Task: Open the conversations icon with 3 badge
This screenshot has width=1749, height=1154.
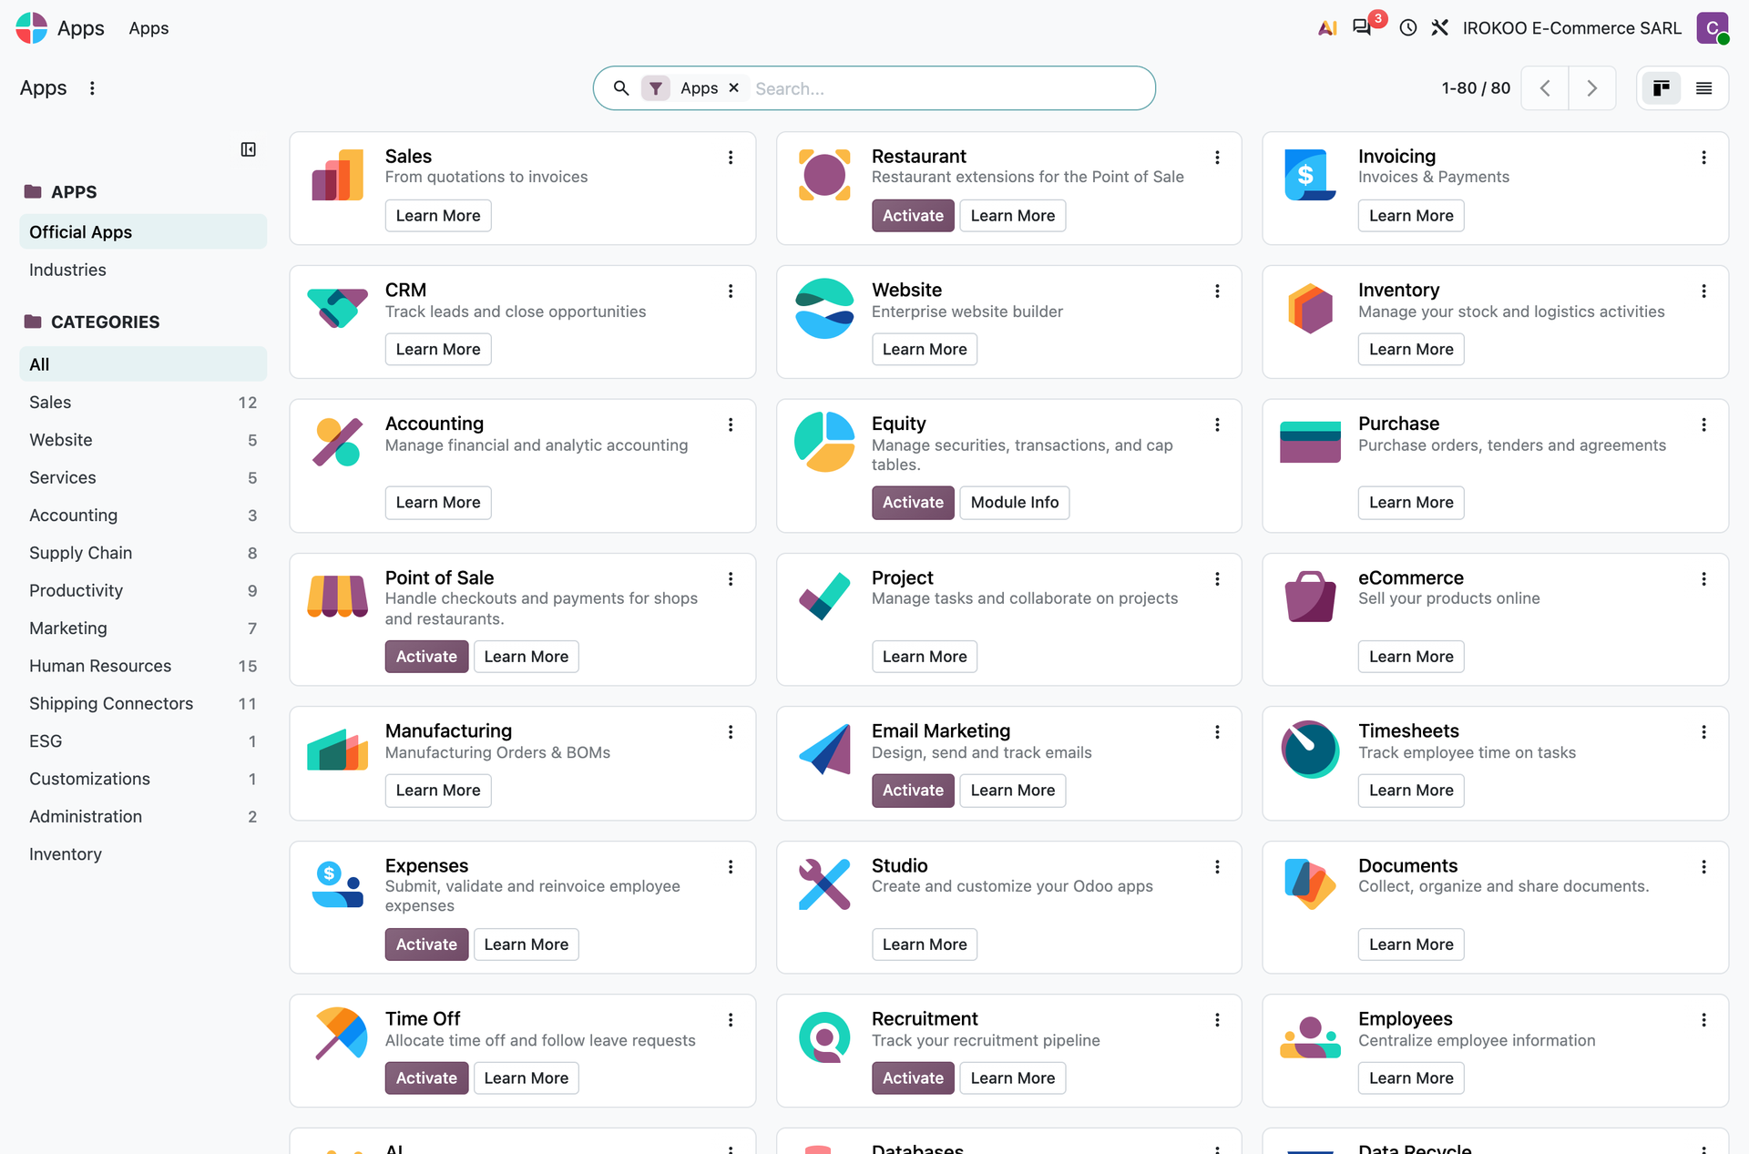Action: (x=1362, y=27)
